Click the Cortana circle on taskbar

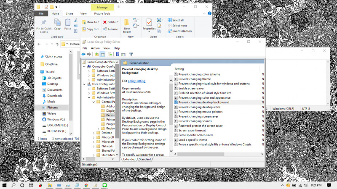tap(22, 185)
